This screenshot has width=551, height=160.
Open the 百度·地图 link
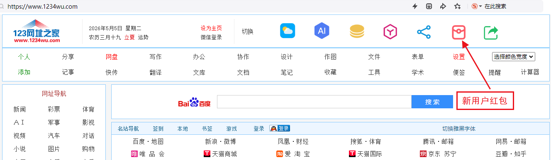[x=148, y=141]
